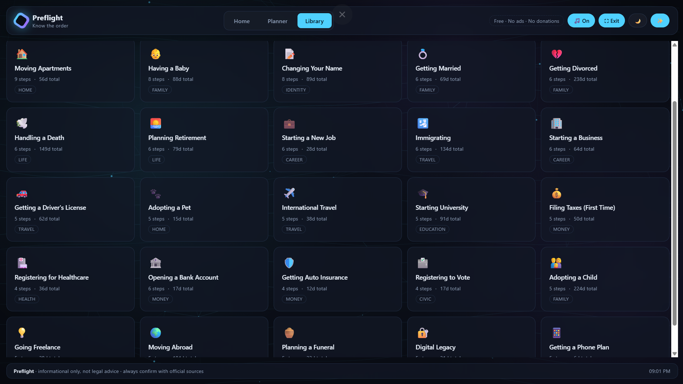Screen dimensions: 683x384
Task: Click the HEALTH tag on Registering for Healthcare
Action: [x=27, y=299]
